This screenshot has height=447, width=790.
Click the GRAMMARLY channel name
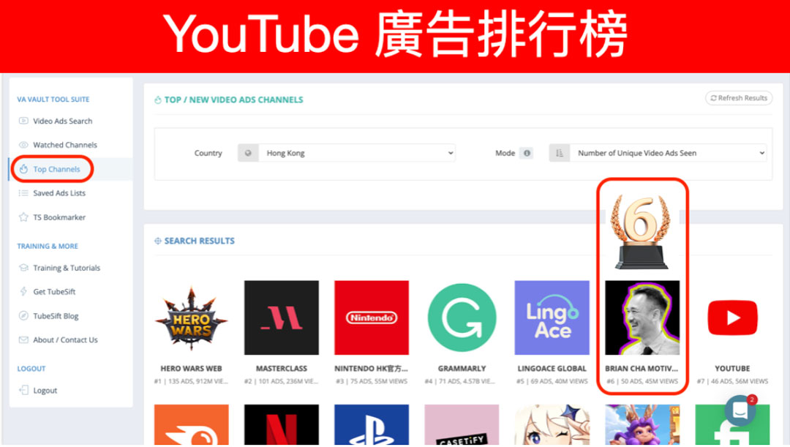coord(462,369)
